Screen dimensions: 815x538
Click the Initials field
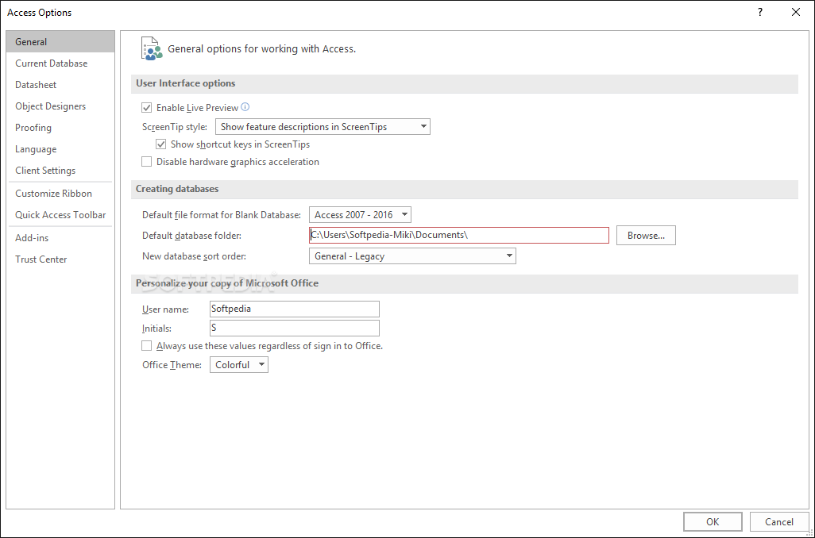[x=295, y=329]
